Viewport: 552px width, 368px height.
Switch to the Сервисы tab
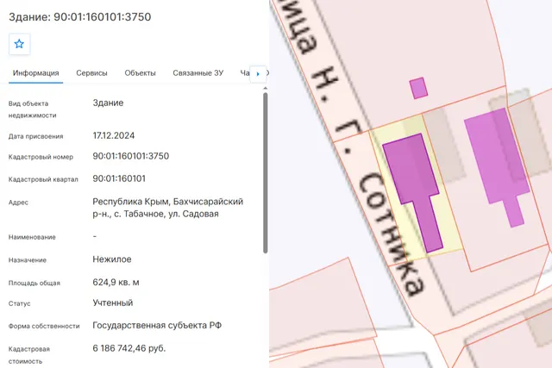(x=92, y=73)
